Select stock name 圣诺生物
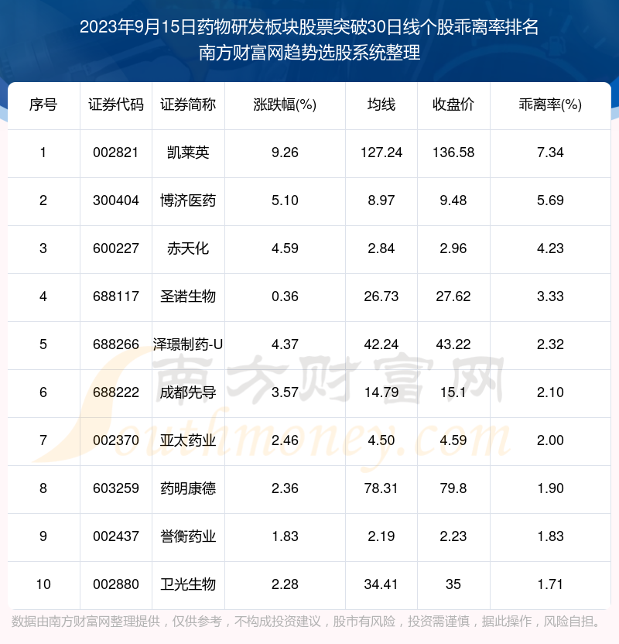The height and width of the screenshot is (644, 619). tap(188, 296)
